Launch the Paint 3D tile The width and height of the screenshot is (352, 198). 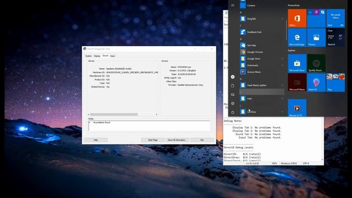point(316,82)
